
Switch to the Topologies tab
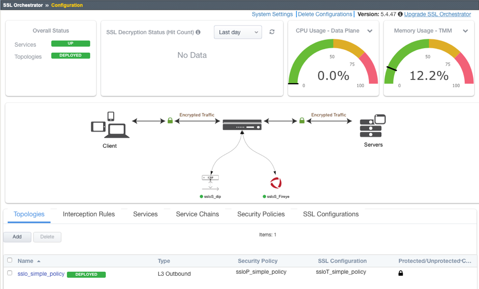tap(29, 214)
